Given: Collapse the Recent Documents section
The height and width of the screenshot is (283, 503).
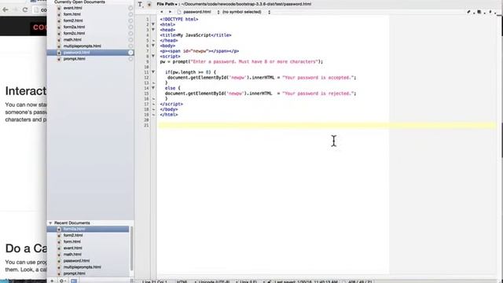Looking at the screenshot, I should pyautogui.click(x=50, y=222).
